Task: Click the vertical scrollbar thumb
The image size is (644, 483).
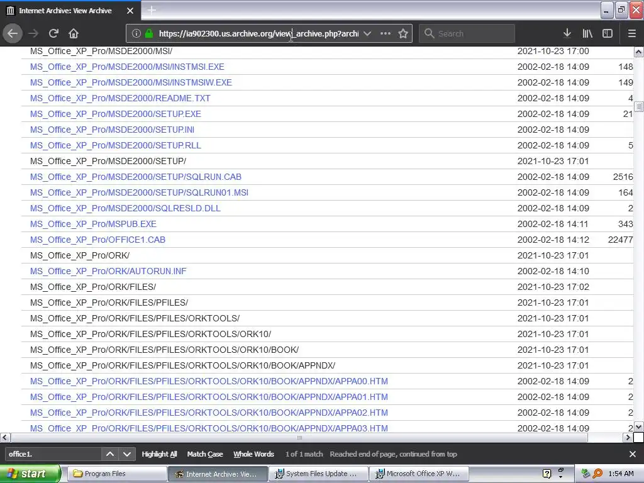Action: click(639, 107)
